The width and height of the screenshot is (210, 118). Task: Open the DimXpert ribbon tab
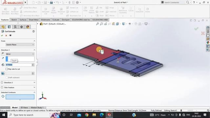click(x=66, y=20)
